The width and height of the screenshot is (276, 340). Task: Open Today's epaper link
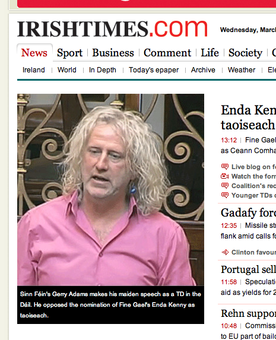pos(154,70)
